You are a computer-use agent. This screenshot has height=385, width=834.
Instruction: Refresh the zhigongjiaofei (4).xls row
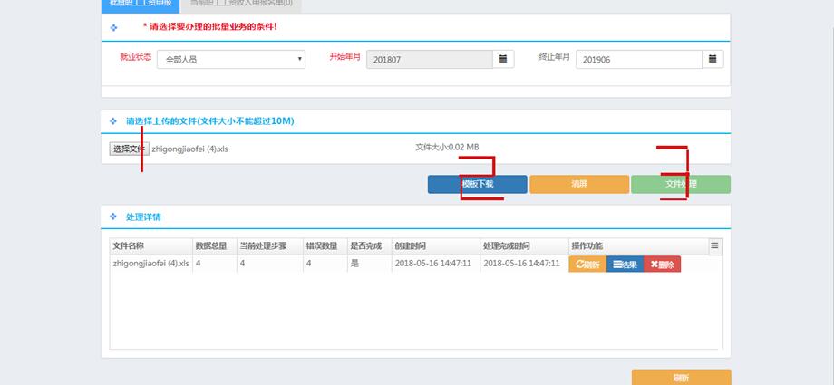click(587, 265)
